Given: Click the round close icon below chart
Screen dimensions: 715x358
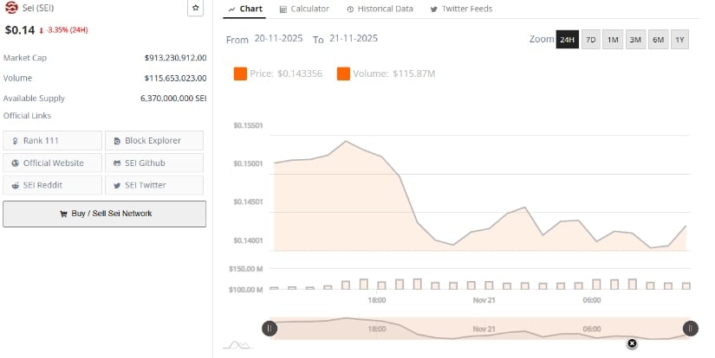Looking at the screenshot, I should (632, 343).
